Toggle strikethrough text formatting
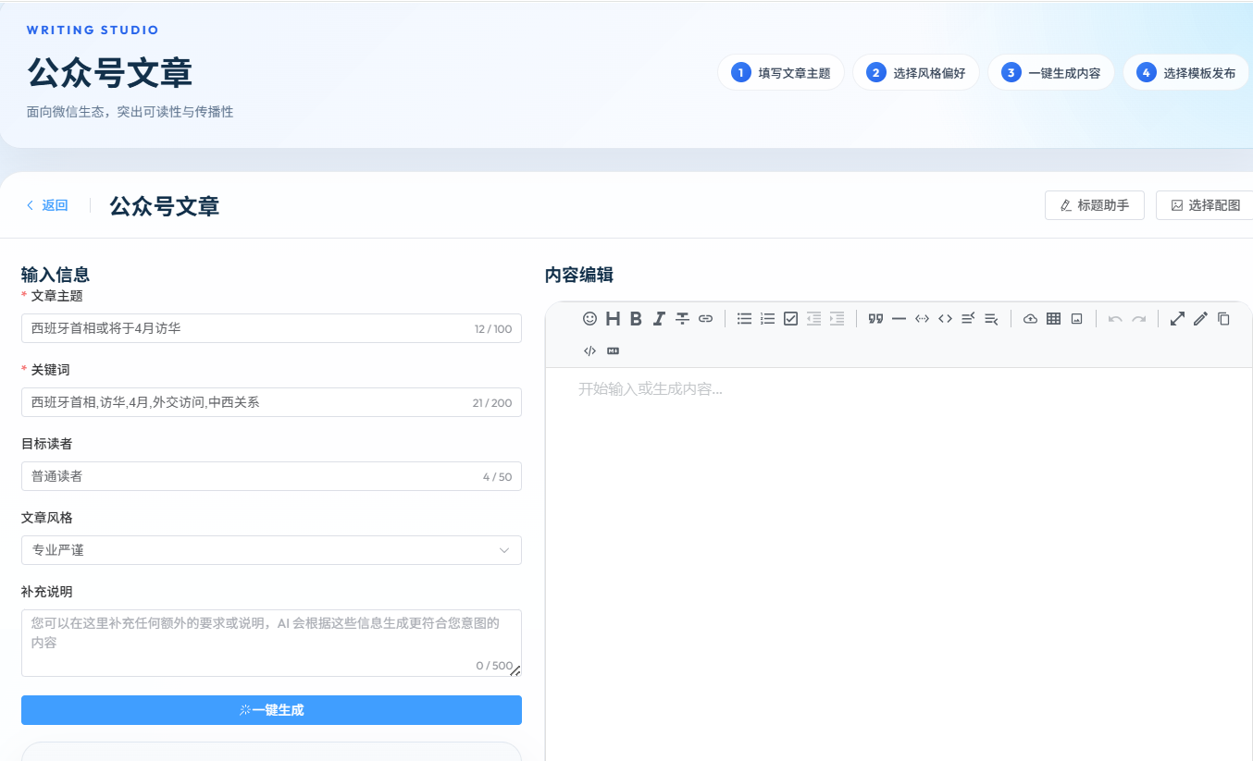The image size is (1253, 761). (682, 319)
